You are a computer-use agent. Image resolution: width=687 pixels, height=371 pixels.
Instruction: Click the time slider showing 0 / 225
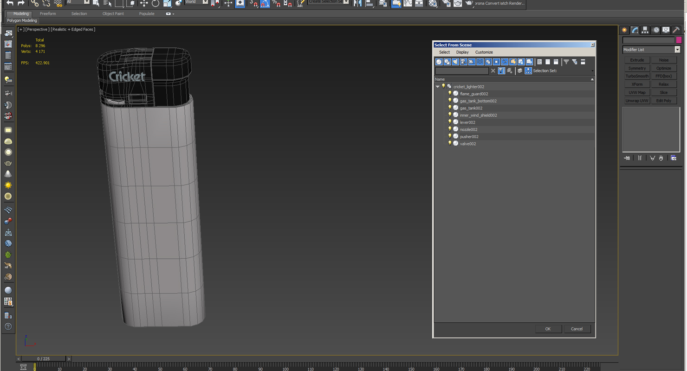pyautogui.click(x=44, y=359)
